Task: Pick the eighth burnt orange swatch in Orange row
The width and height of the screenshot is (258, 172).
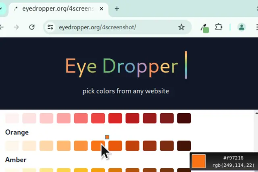Action: point(132,145)
